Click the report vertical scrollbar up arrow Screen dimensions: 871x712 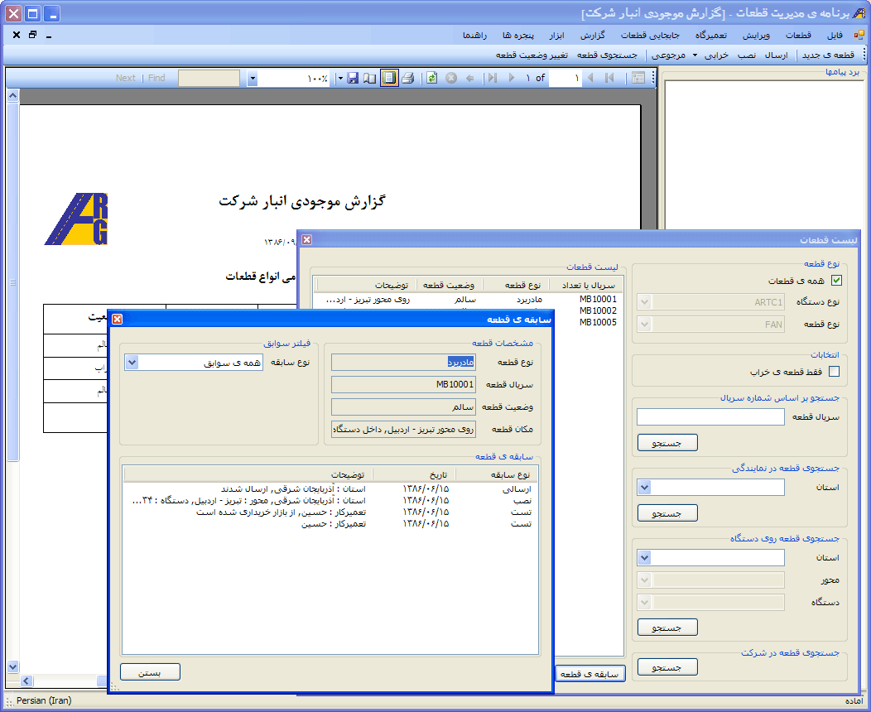click(12, 95)
